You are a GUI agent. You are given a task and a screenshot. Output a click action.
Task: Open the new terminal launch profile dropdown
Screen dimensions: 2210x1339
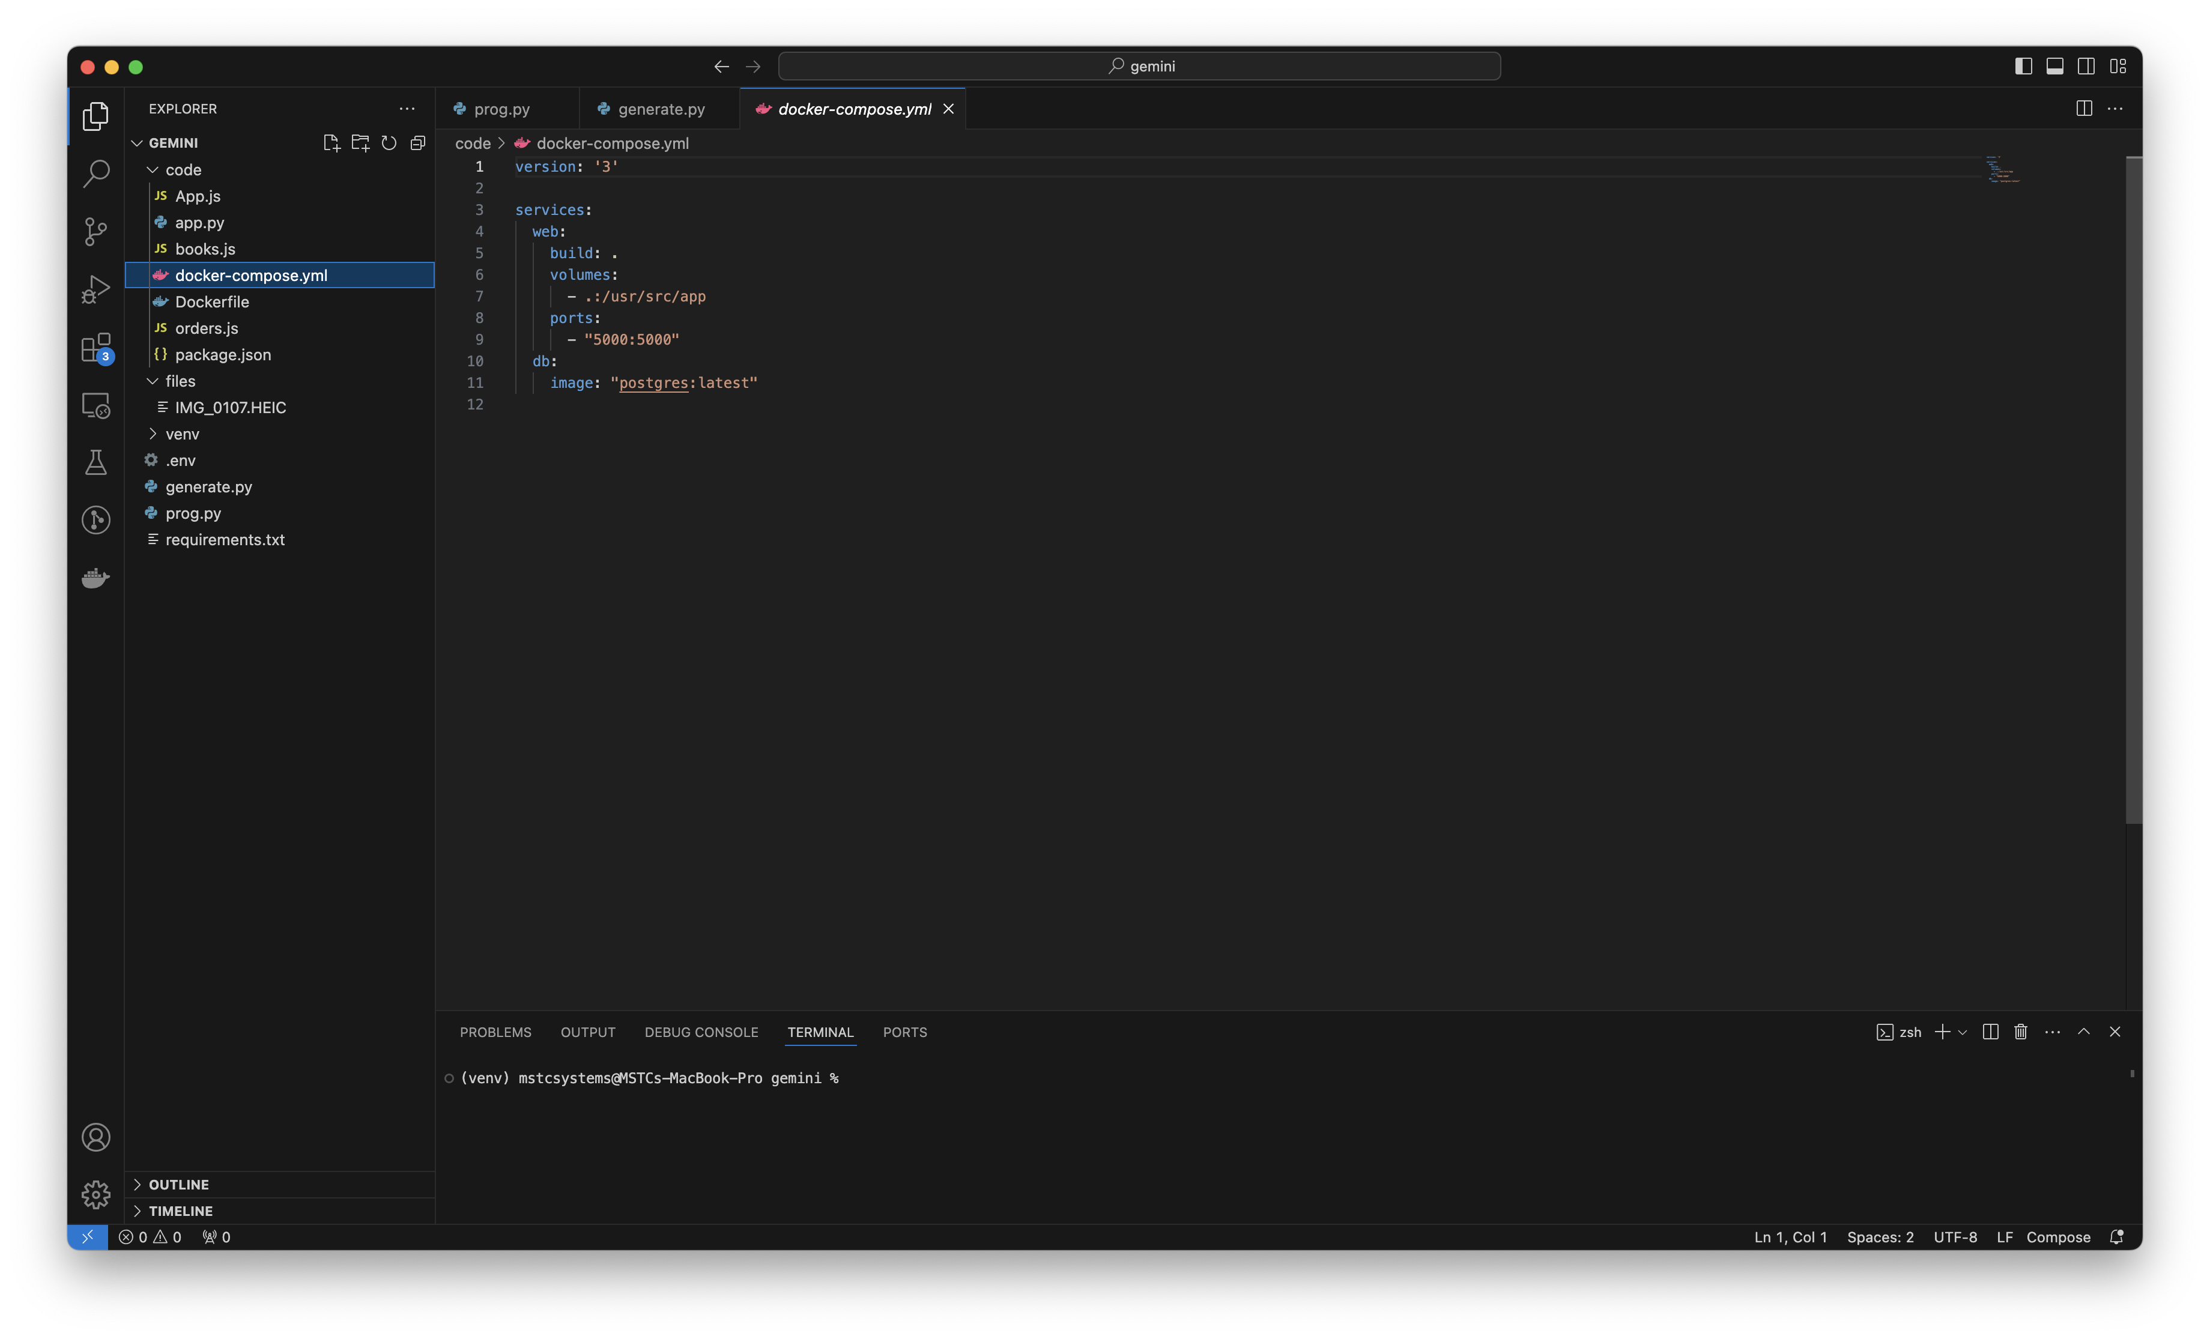click(1963, 1032)
